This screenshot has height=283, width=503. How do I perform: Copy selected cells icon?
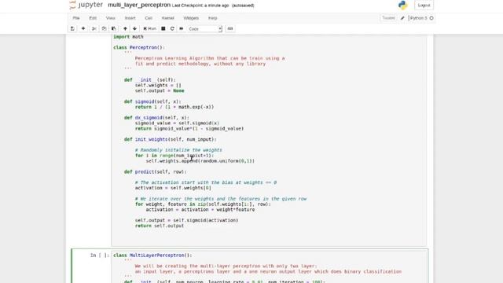click(x=104, y=28)
